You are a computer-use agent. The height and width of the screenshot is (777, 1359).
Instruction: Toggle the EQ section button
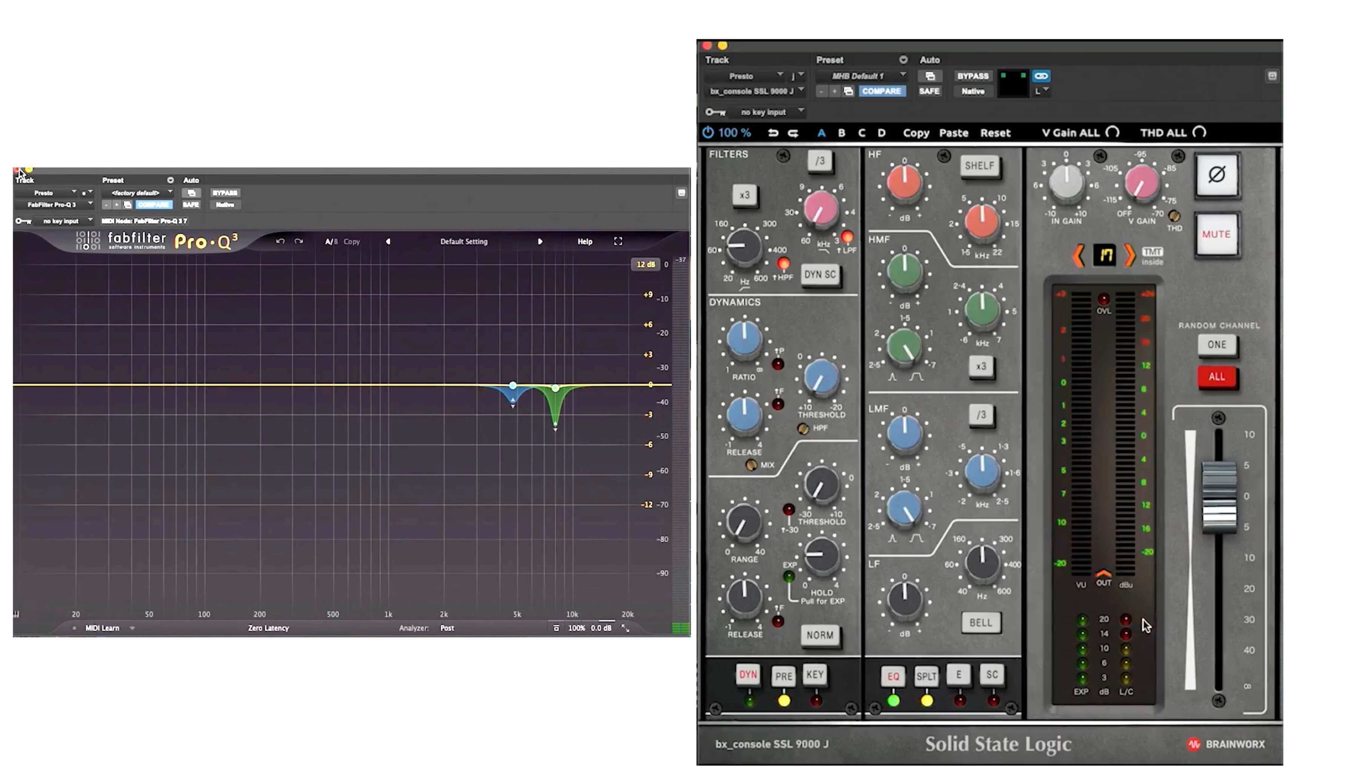point(893,676)
